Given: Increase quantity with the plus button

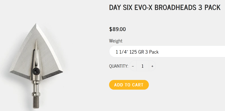Looking at the screenshot, I should pos(152,66).
